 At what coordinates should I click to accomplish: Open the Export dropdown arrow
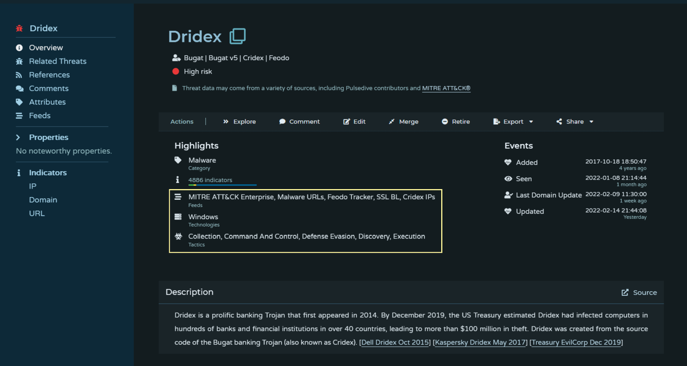pos(531,122)
